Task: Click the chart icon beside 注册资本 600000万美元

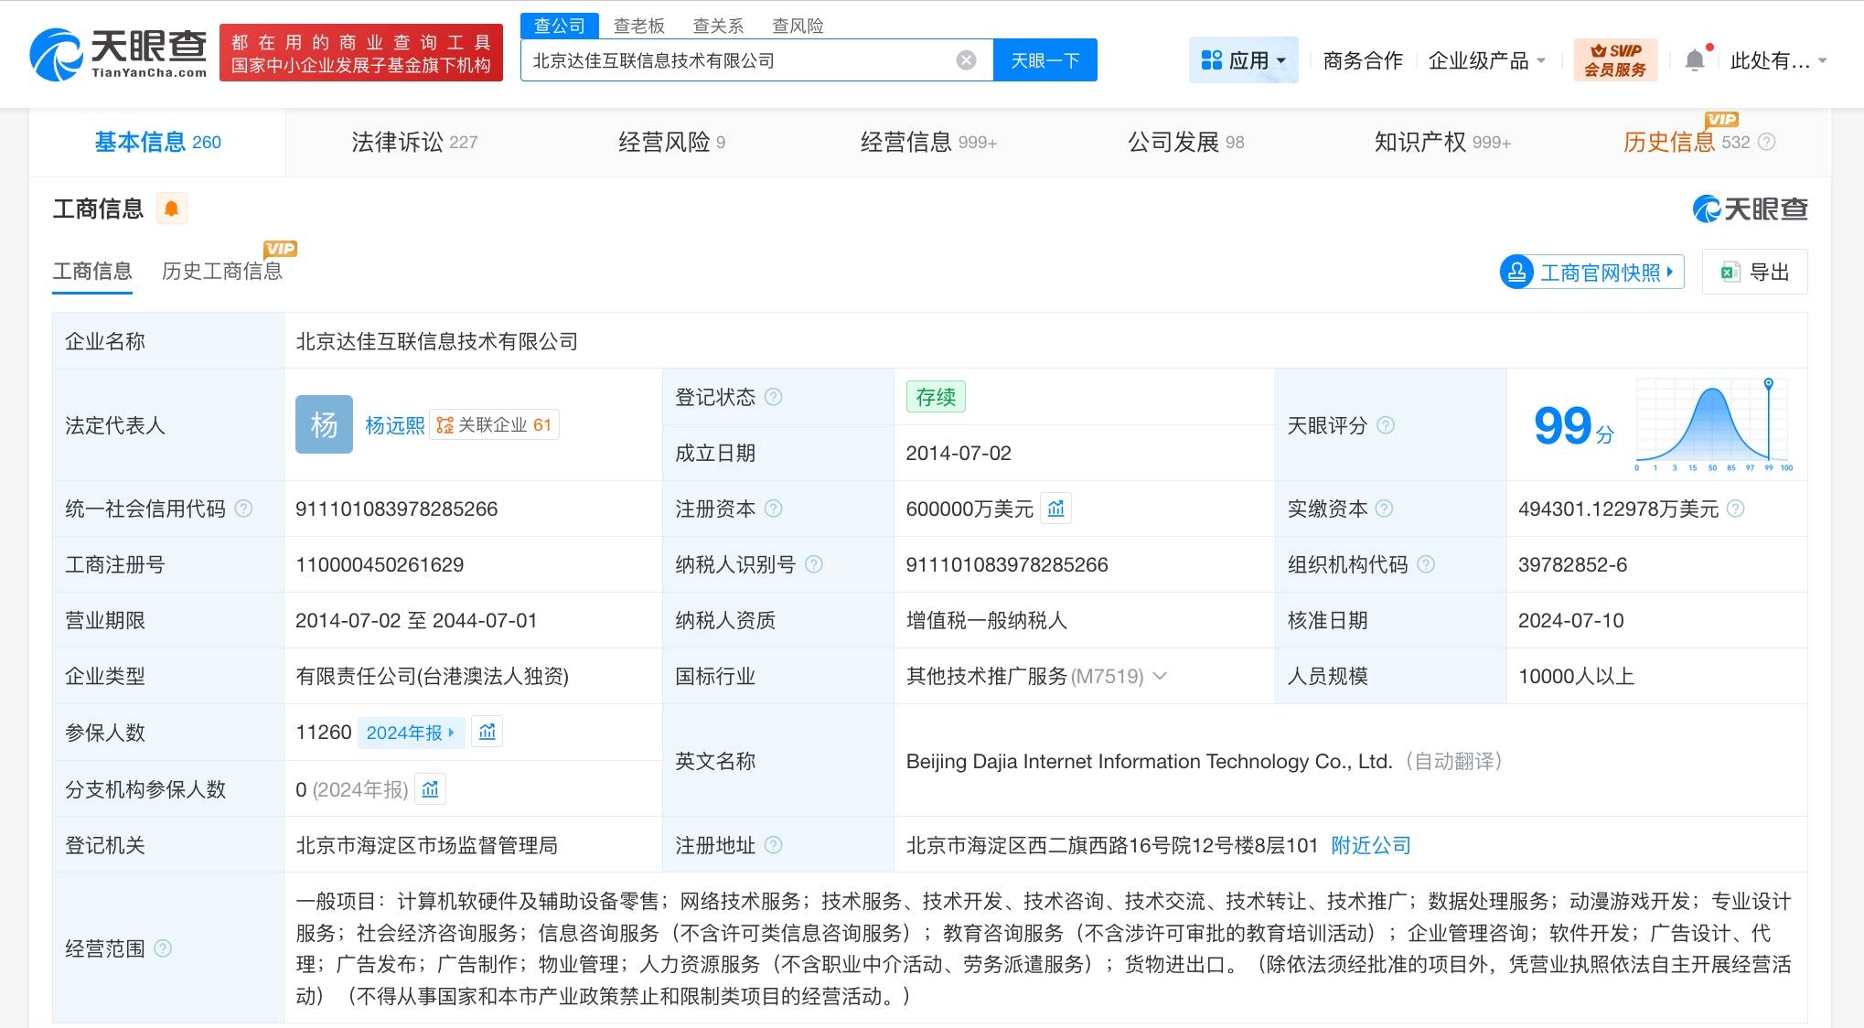Action: 1056,509
